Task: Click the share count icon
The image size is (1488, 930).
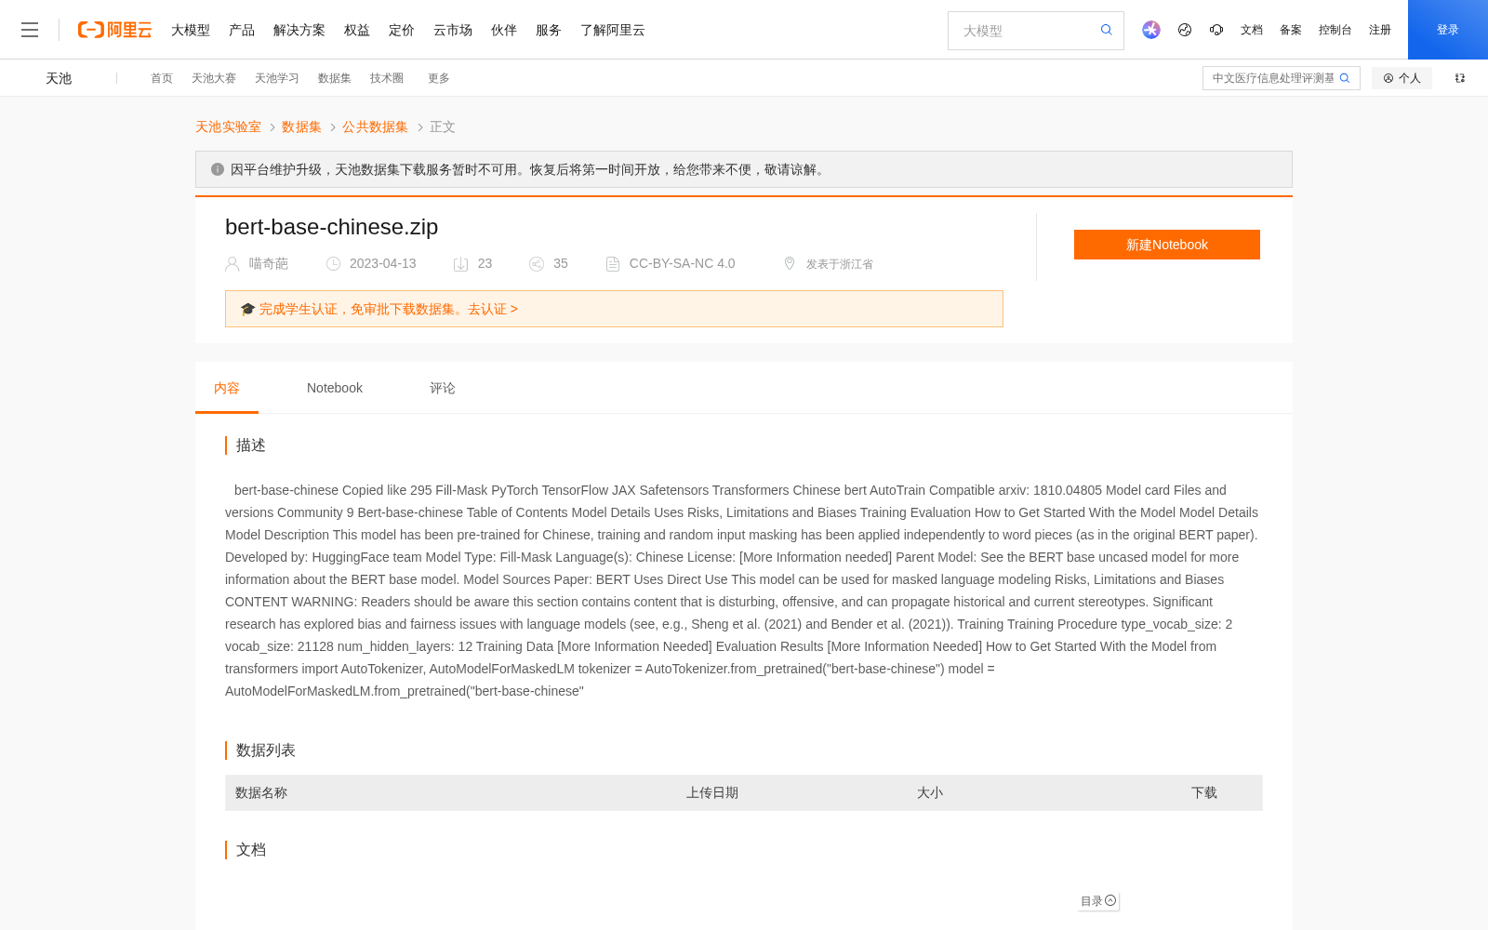Action: coord(537,264)
